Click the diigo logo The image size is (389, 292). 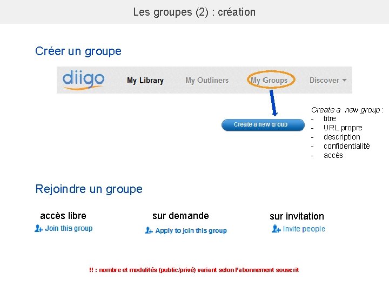coord(83,79)
